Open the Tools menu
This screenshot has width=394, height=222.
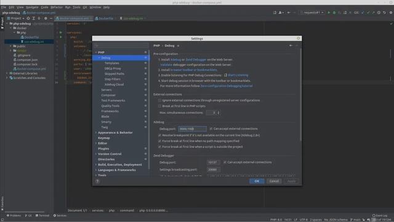[76, 7]
